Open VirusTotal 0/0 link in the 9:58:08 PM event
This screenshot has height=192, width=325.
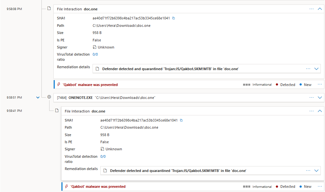tap(95, 54)
